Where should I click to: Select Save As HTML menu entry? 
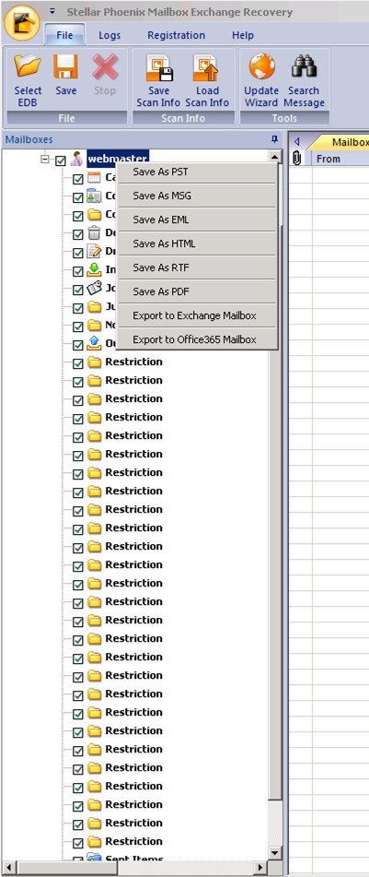197,243
